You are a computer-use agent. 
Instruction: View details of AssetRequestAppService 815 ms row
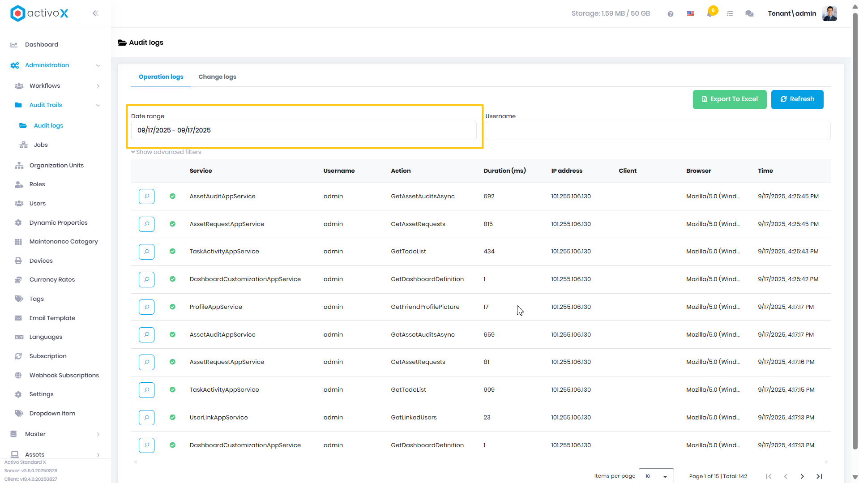coord(146,224)
